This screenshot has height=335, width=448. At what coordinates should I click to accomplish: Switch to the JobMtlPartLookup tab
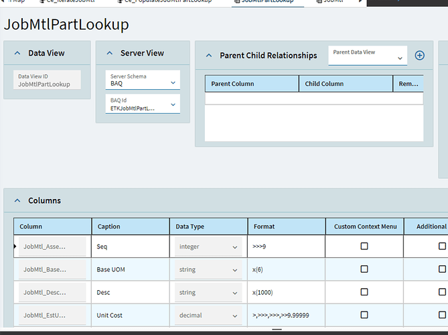click(267, 2)
